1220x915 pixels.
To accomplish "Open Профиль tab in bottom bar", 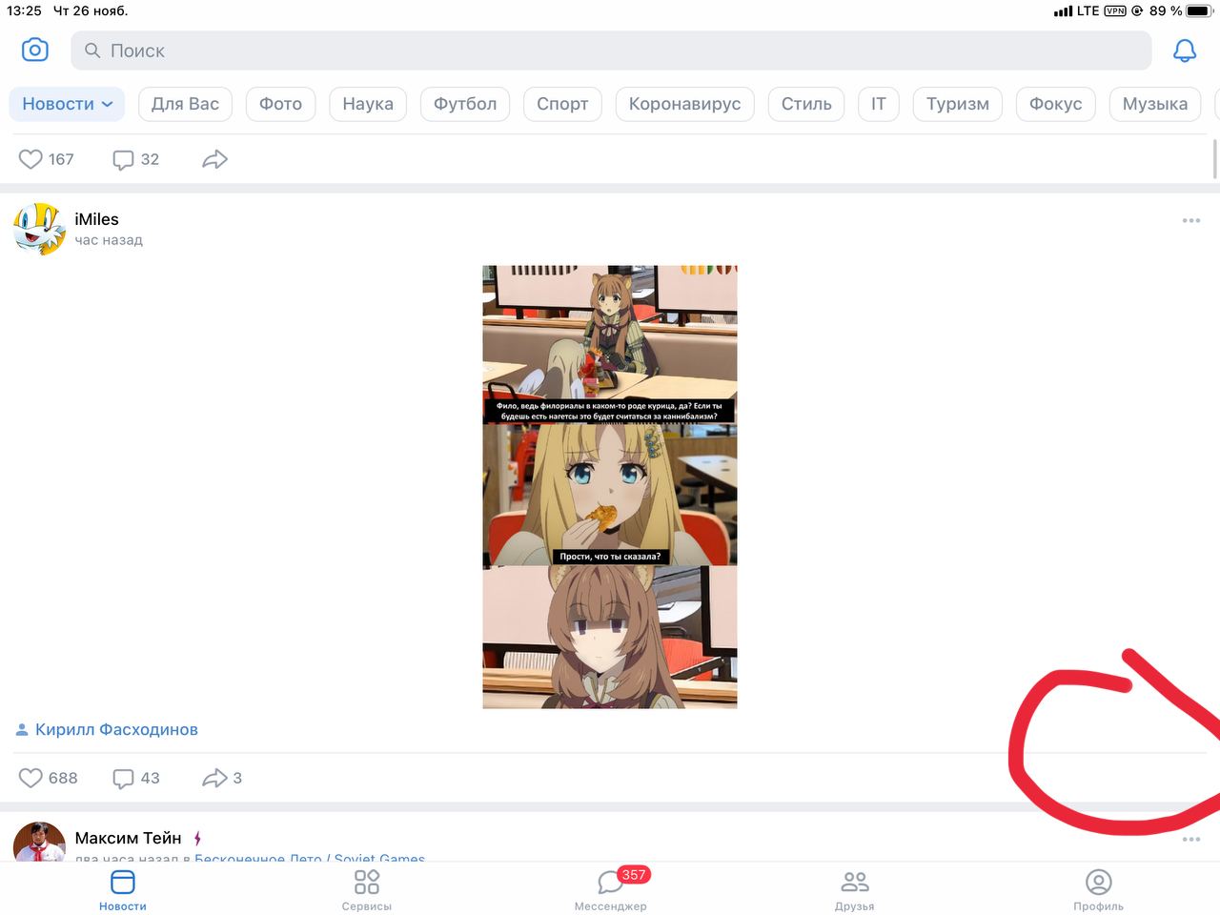I will (1099, 889).
